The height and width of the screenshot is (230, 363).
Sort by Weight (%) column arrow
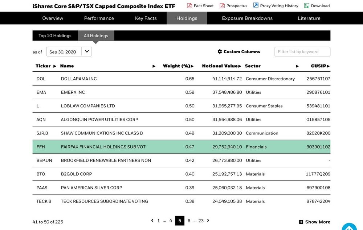click(x=192, y=66)
